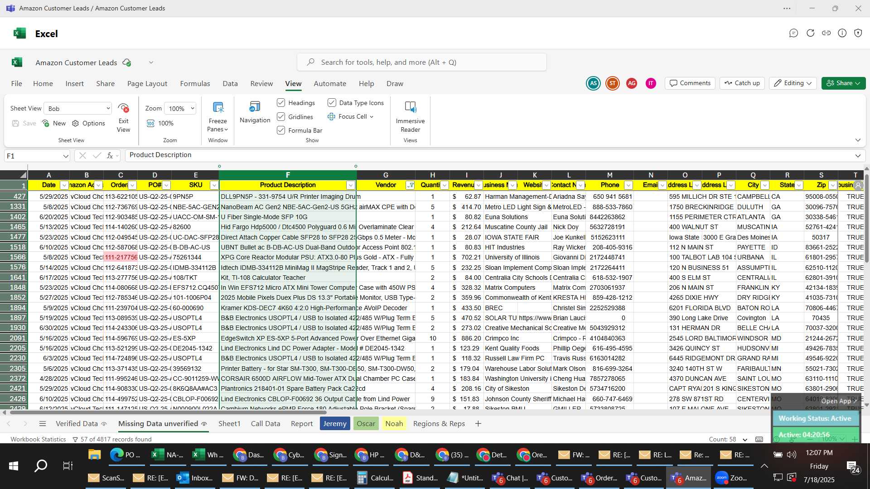Click the insert function fx icon
The width and height of the screenshot is (870, 489).
coord(110,155)
